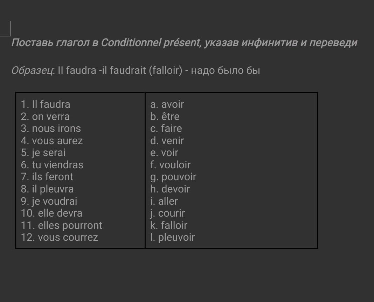Screen dimensions: 374x302
Task: Click the option 'k. falloir'
Action: pyautogui.click(x=169, y=225)
